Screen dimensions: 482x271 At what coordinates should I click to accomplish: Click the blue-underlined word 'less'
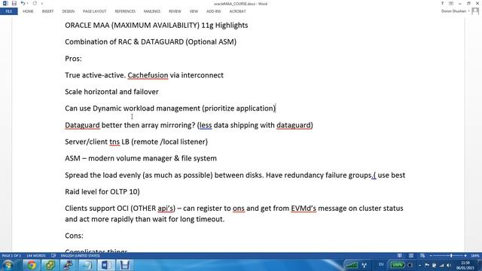pyautogui.click(x=206, y=126)
